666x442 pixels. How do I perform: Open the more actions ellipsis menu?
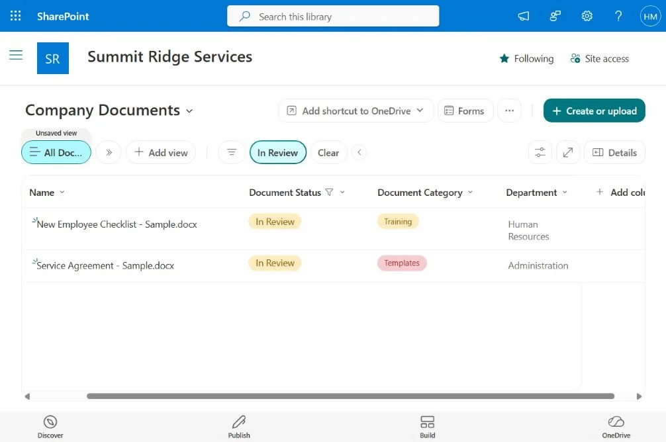[509, 111]
